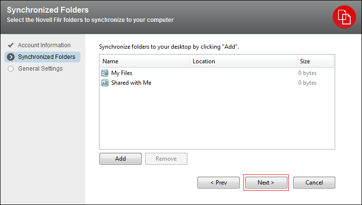The image size is (362, 205).
Task: Click the Account Information checkmark icon
Action: tap(11, 45)
